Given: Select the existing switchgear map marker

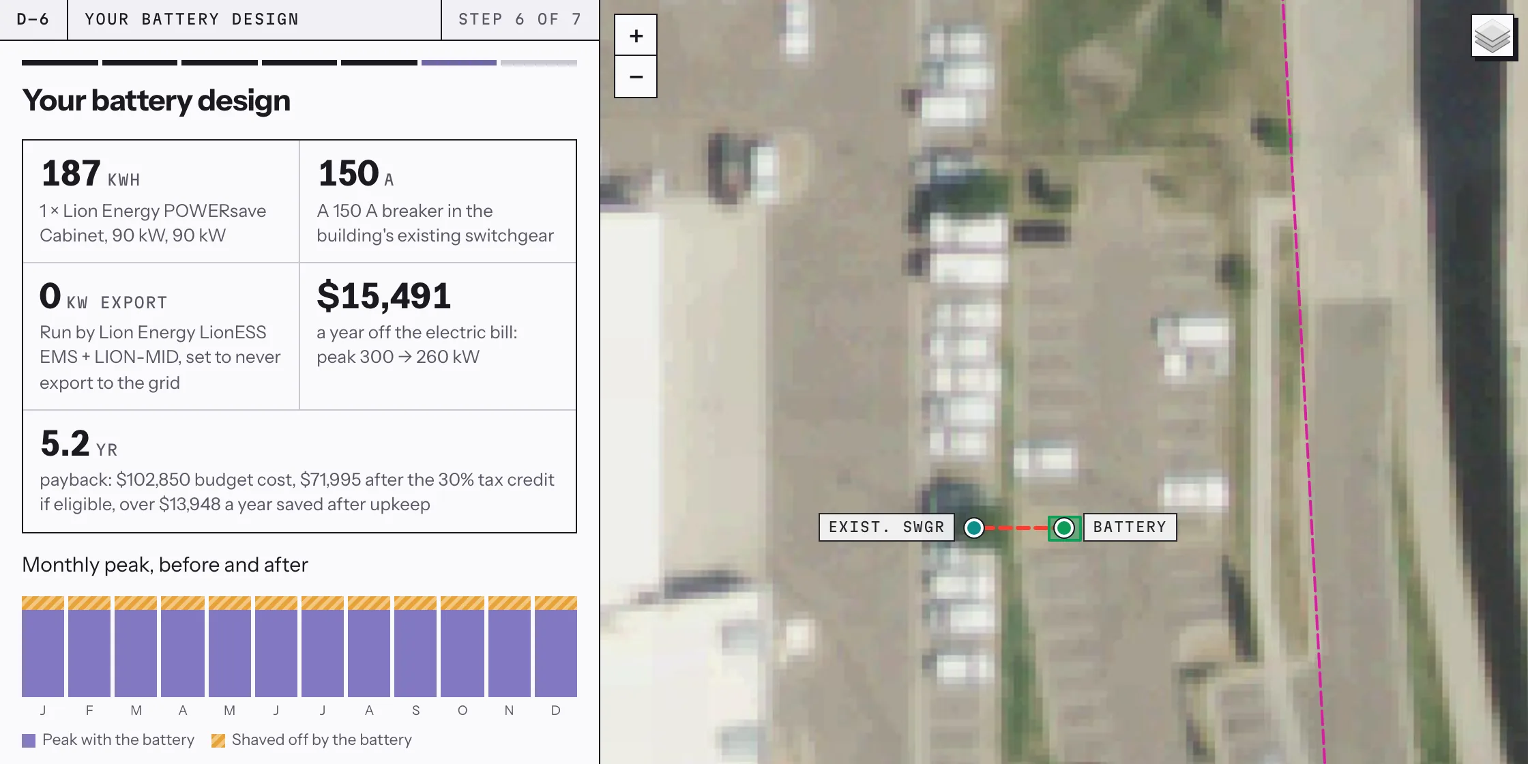Looking at the screenshot, I should pyautogui.click(x=974, y=527).
